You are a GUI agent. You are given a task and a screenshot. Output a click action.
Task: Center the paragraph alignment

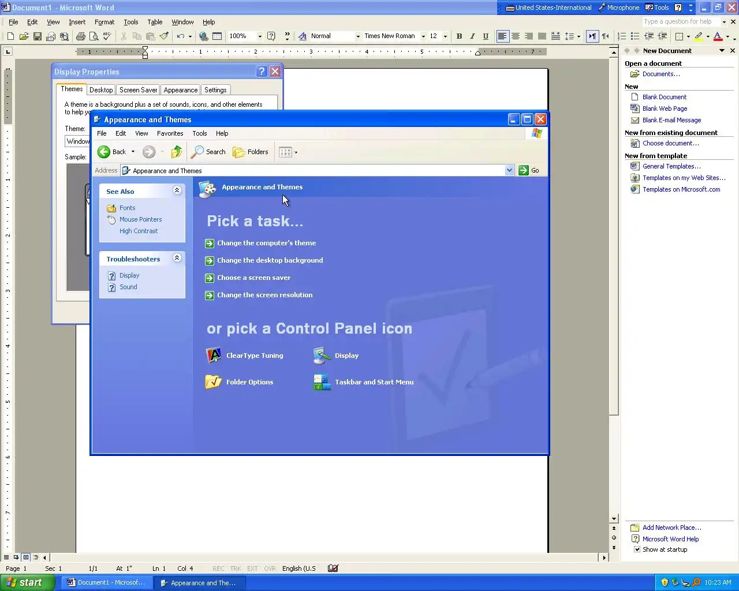point(516,36)
